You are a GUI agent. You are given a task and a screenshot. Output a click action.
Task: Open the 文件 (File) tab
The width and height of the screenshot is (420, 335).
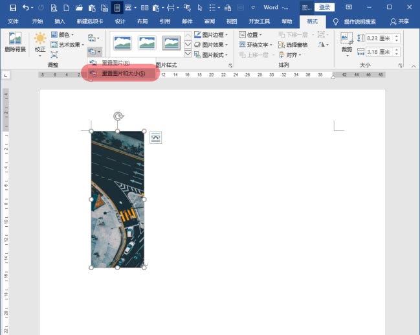[x=13, y=21]
